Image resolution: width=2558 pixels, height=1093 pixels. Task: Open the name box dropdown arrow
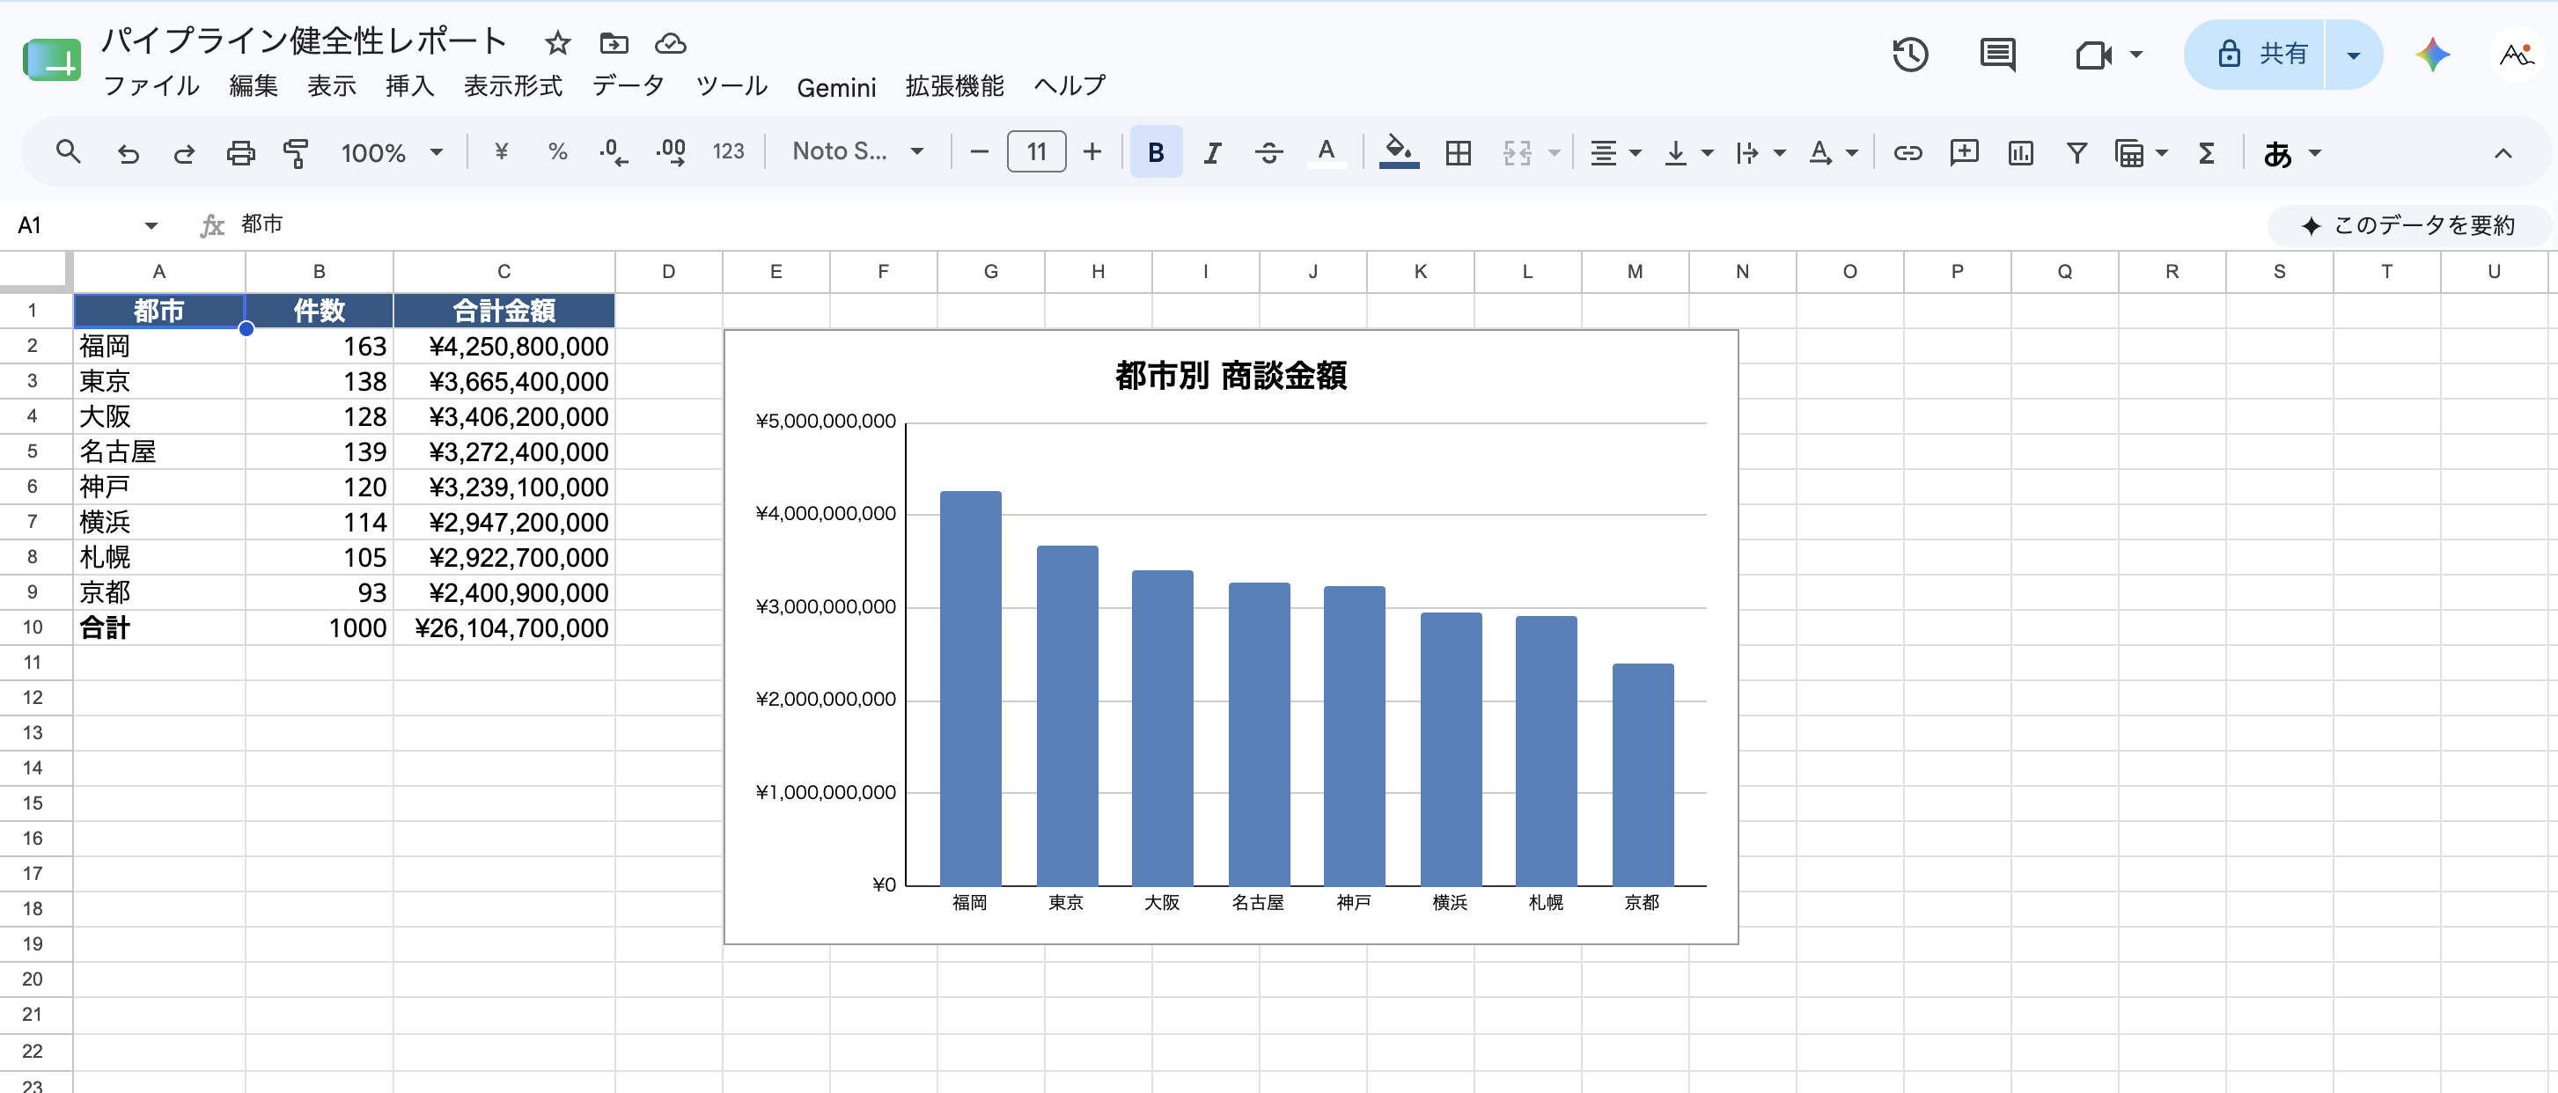tap(151, 225)
